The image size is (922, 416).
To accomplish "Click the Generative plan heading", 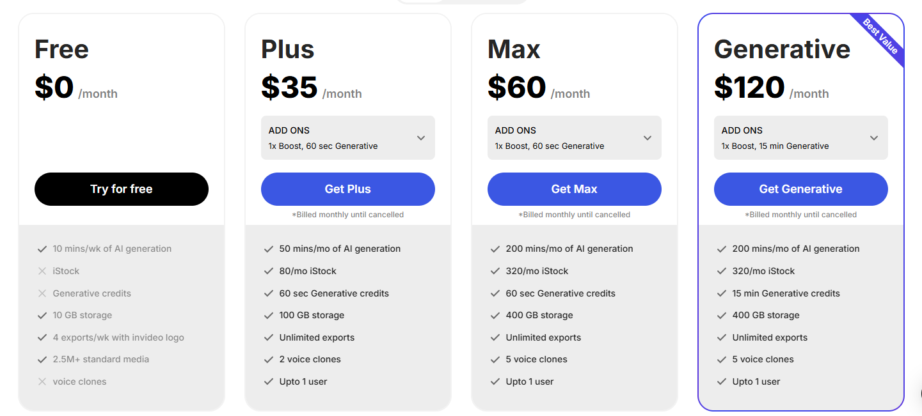I will [x=782, y=49].
